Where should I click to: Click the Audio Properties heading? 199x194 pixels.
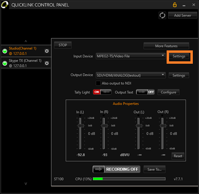point(126,104)
